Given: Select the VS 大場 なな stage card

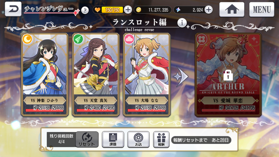Looking at the screenshot, I should [147, 75].
